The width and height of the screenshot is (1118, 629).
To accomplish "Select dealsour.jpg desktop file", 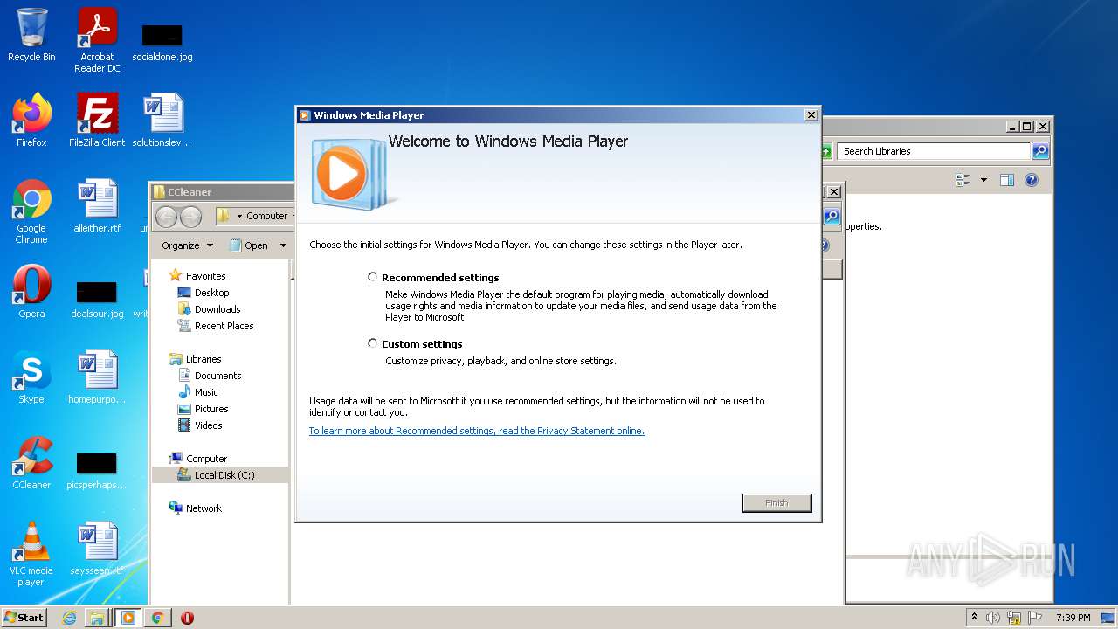I will 97,300.
